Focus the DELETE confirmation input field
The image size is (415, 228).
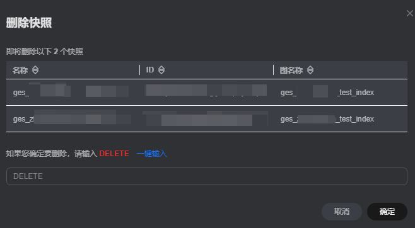coord(207,176)
